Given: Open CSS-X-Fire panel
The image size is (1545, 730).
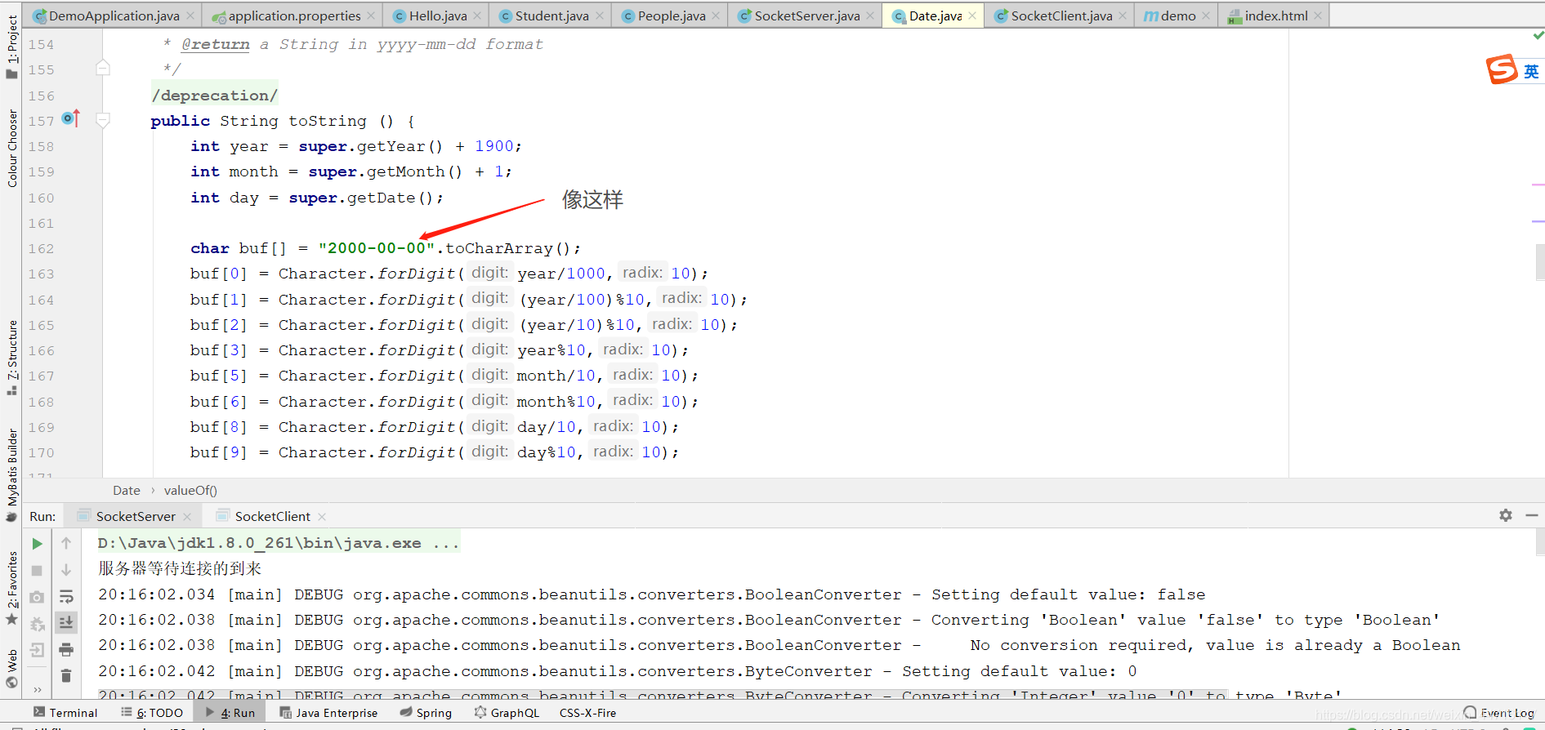Looking at the screenshot, I should pos(587,713).
